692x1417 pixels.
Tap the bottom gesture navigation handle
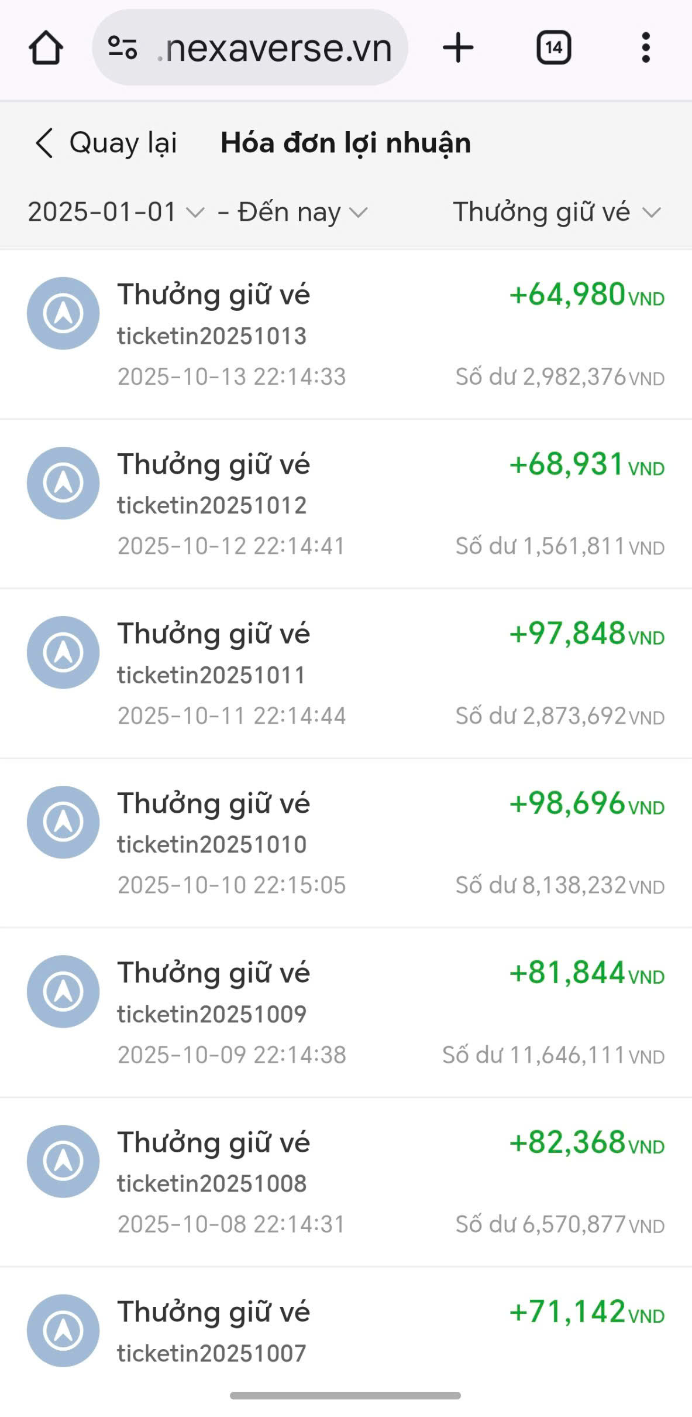[345, 1395]
